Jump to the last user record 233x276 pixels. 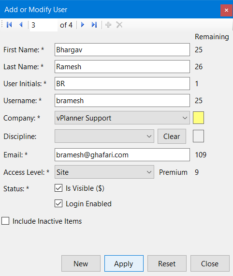94,25
